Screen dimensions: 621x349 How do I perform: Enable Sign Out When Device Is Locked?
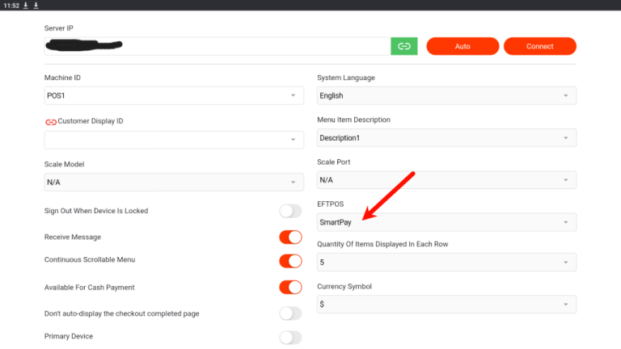[289, 211]
